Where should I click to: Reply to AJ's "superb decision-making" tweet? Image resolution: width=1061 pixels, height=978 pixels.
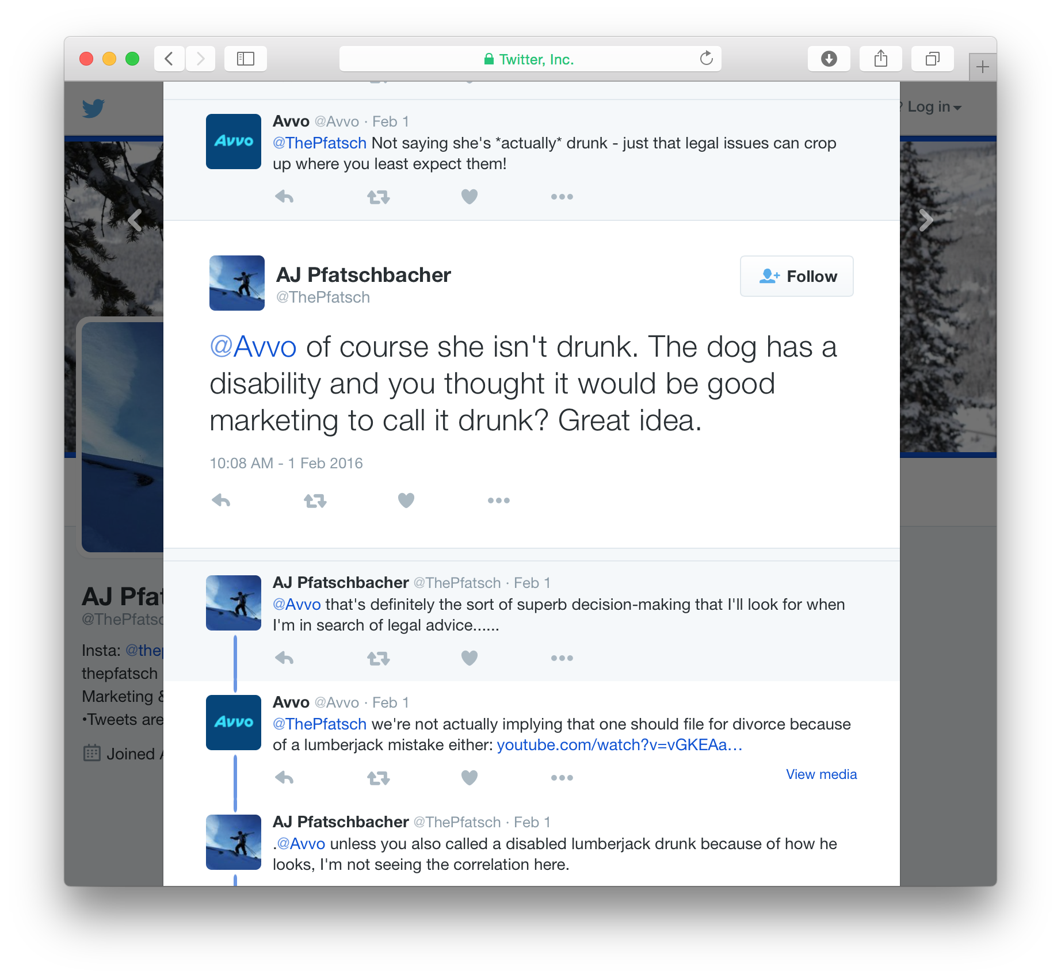(284, 658)
